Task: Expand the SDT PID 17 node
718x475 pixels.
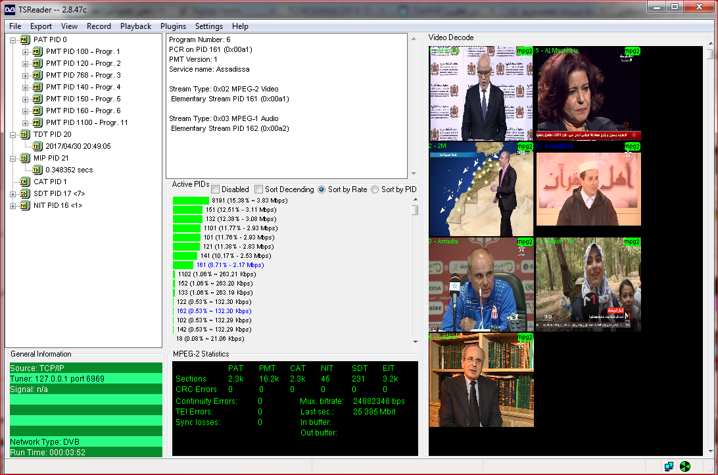Action: tap(13, 193)
